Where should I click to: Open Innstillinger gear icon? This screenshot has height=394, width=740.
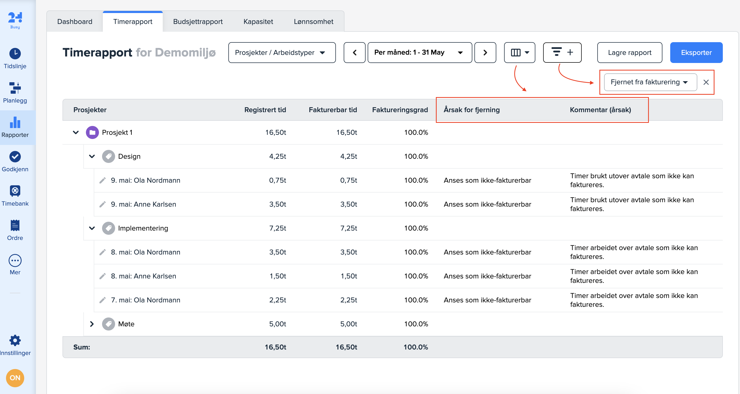coord(15,341)
